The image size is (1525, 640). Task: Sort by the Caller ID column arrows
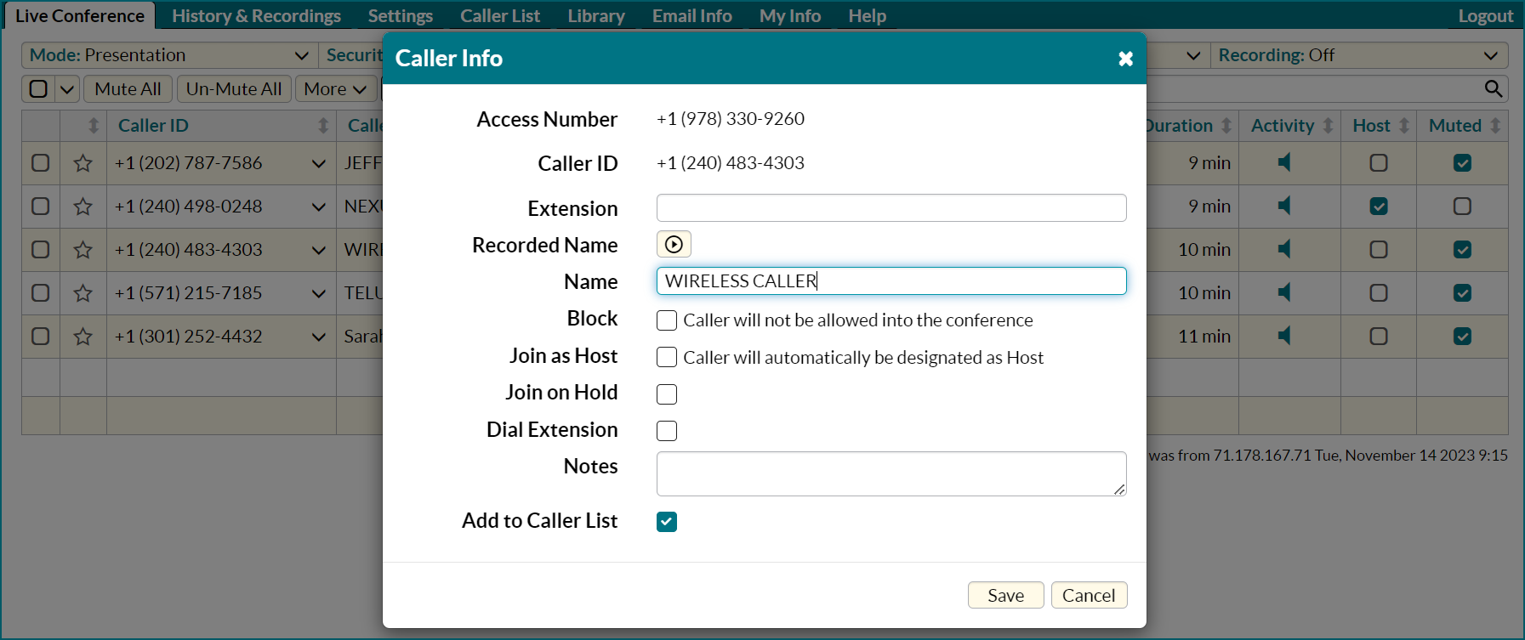(x=323, y=126)
